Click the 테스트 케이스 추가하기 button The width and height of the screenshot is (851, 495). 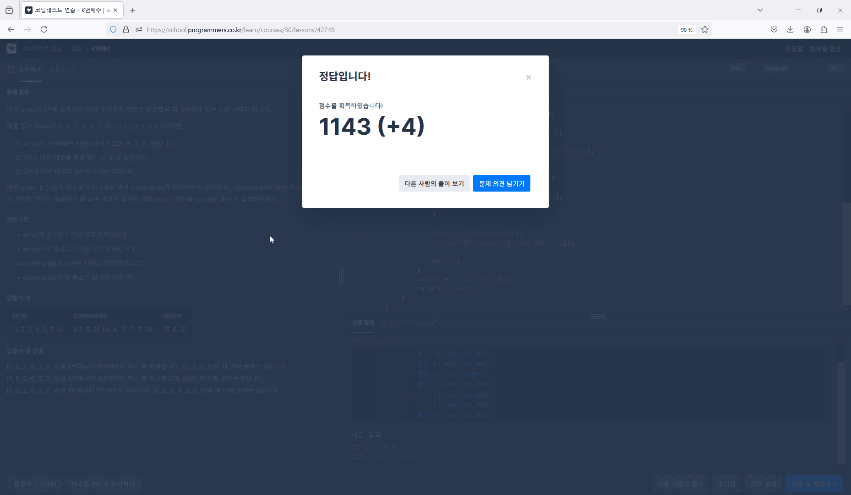pos(103,484)
